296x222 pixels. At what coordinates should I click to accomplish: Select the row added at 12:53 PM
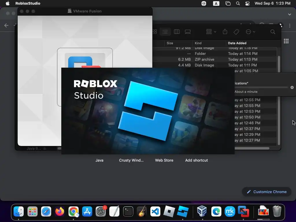point(256,111)
